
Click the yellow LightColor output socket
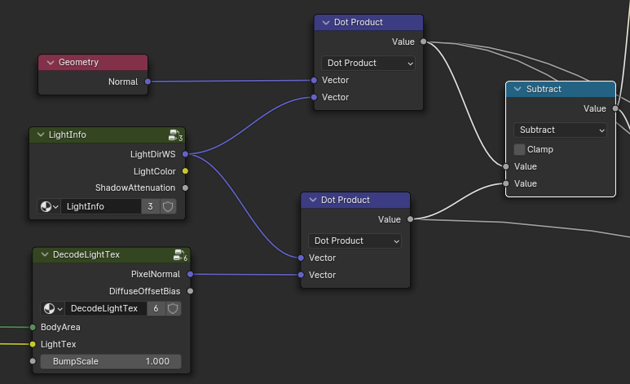click(x=185, y=171)
